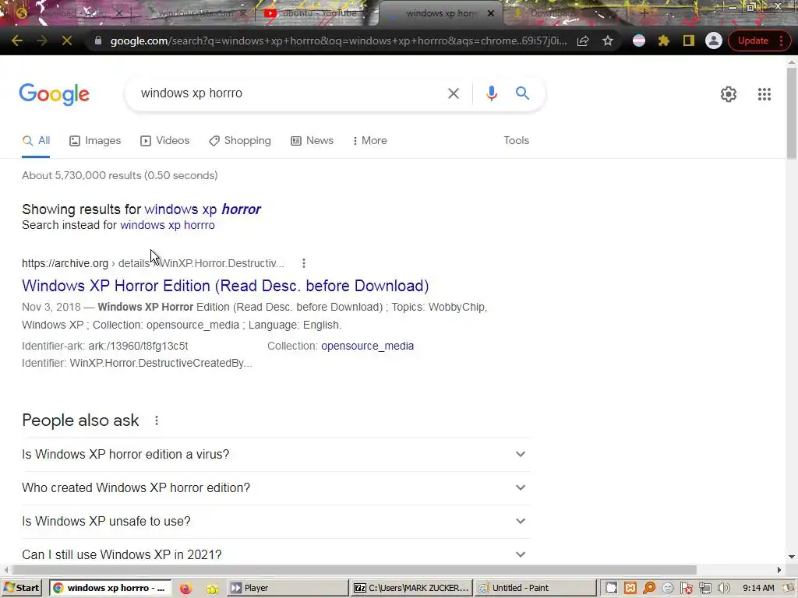Select the All results tab
Viewport: 798px width, 598px height.
click(x=36, y=140)
